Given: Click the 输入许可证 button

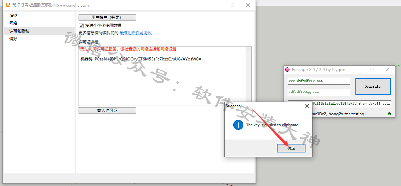Looking at the screenshot, I should coord(107,111).
